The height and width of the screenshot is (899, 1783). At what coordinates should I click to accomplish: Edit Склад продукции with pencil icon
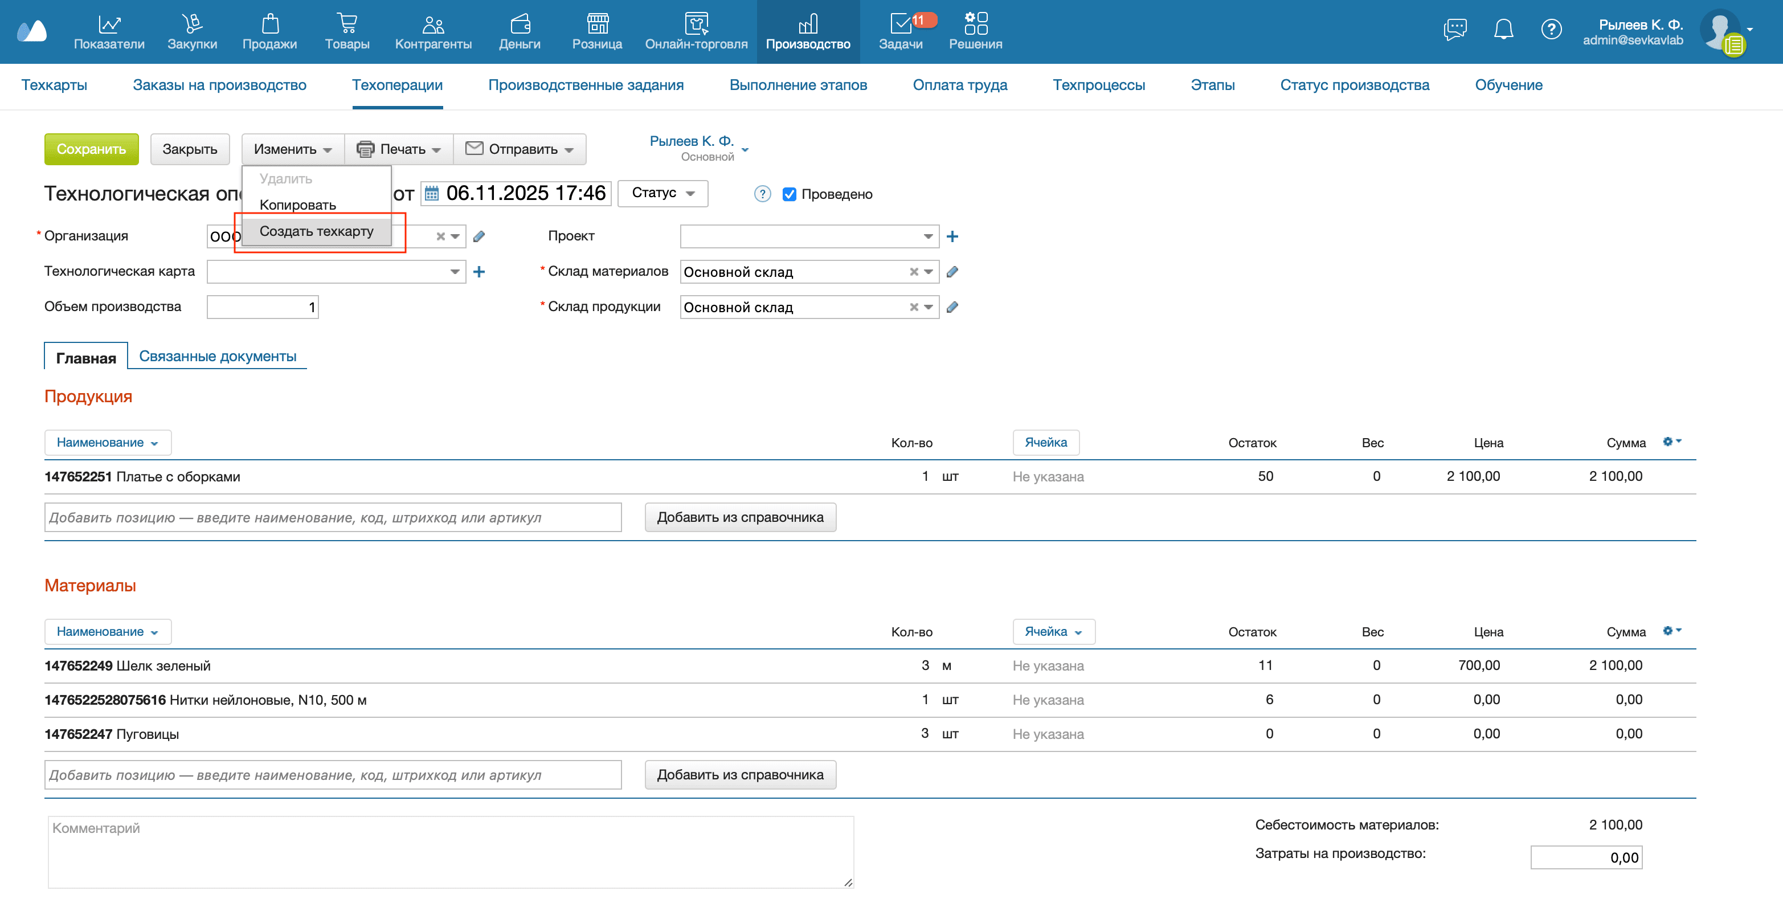pyautogui.click(x=952, y=307)
